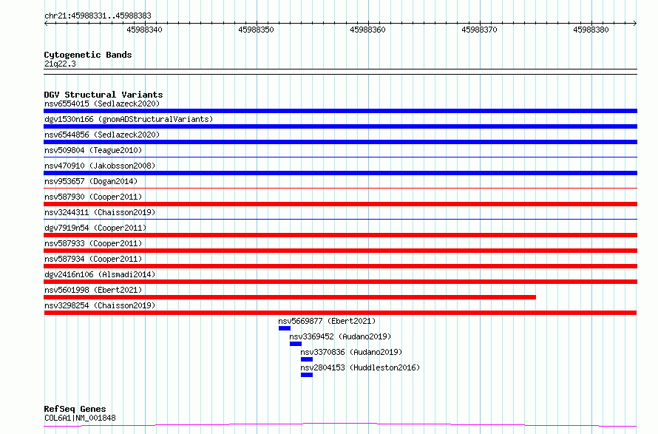Click the red bar under dgv7919n54
This screenshot has width=658, height=434.
pyautogui.click(x=340, y=235)
